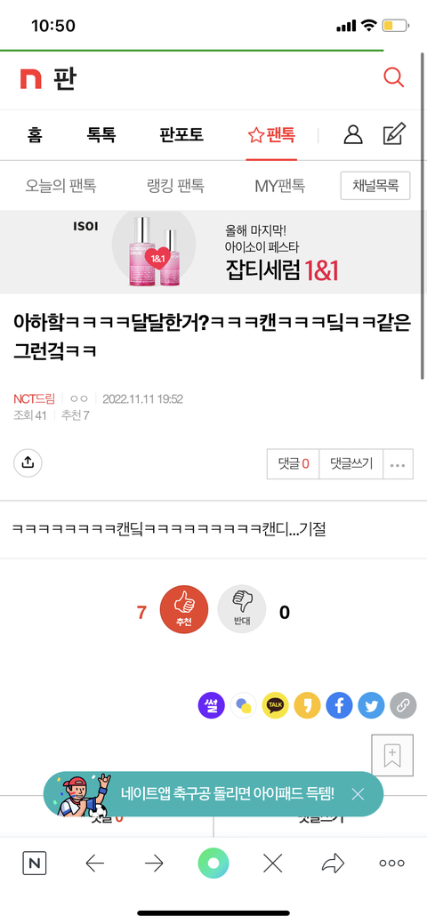The image size is (427, 924).
Task: Downvote the post with thumbs-down 반대
Action: (x=242, y=610)
